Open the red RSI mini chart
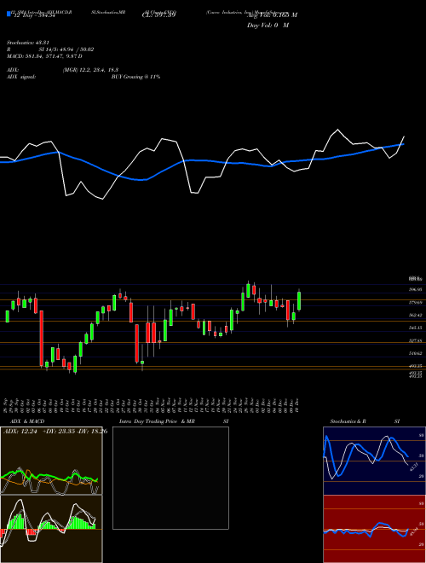Image resolution: width=426 pixels, height=563 pixels. point(374,529)
